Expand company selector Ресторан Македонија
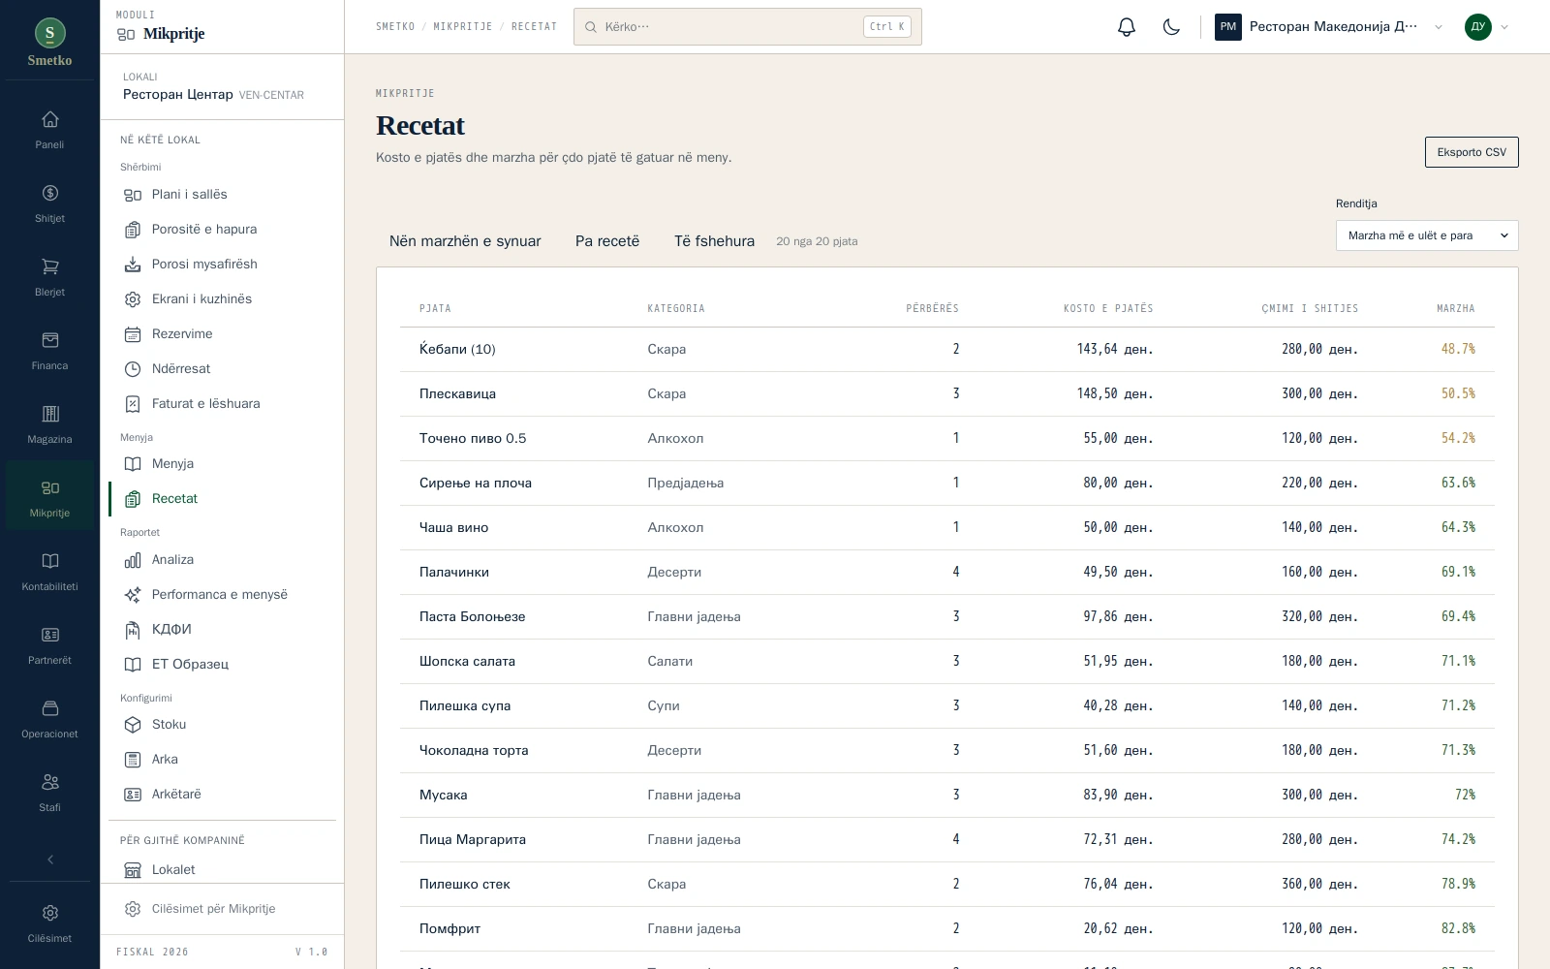The height and width of the screenshot is (969, 1550). coord(1328,27)
